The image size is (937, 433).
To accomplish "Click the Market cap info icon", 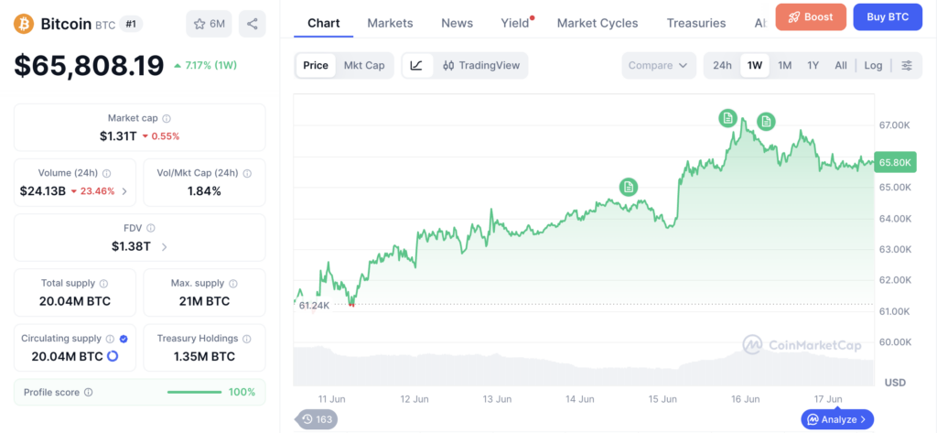I will point(167,118).
